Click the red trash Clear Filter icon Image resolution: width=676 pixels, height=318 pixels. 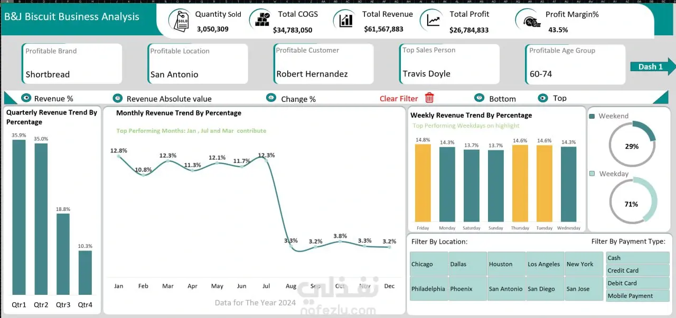[x=429, y=98]
